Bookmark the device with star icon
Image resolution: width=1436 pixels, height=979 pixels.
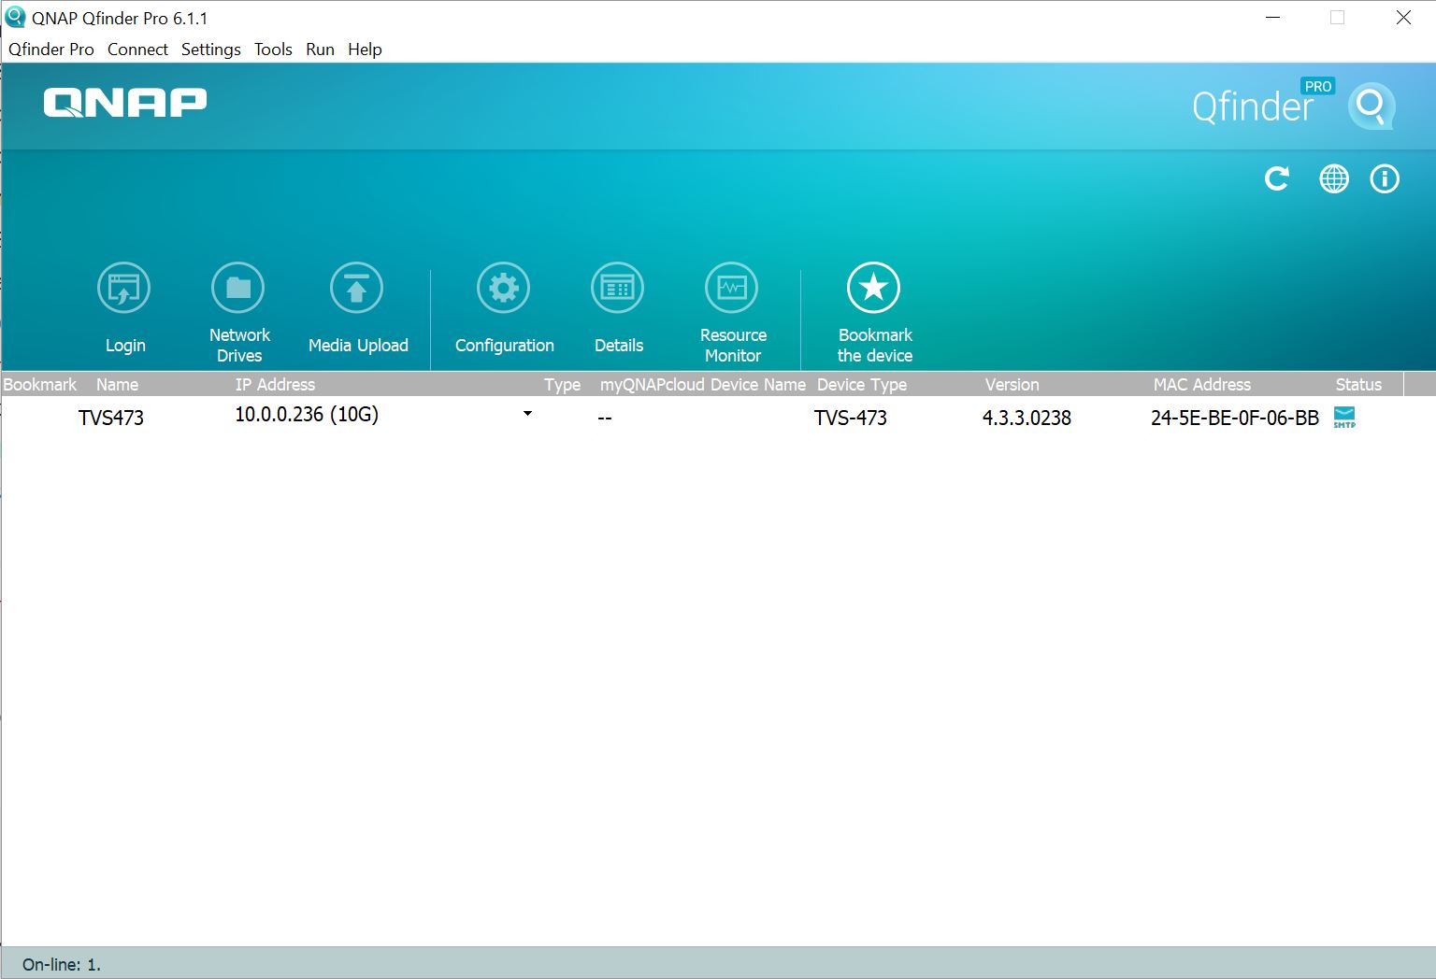[874, 289]
